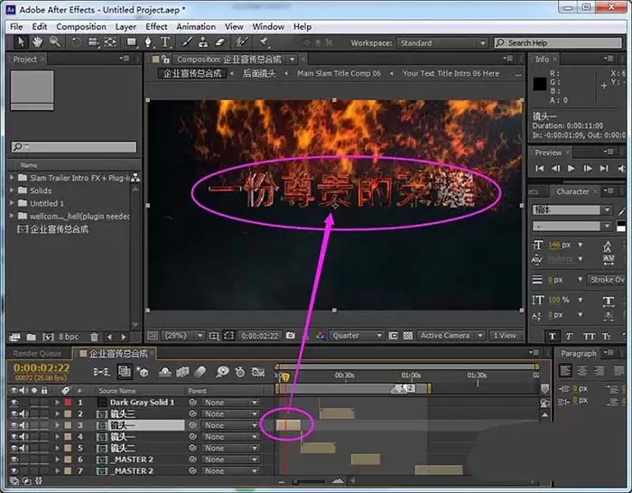Open the Animation menu
Screen dimensions: 632x493
[196, 27]
